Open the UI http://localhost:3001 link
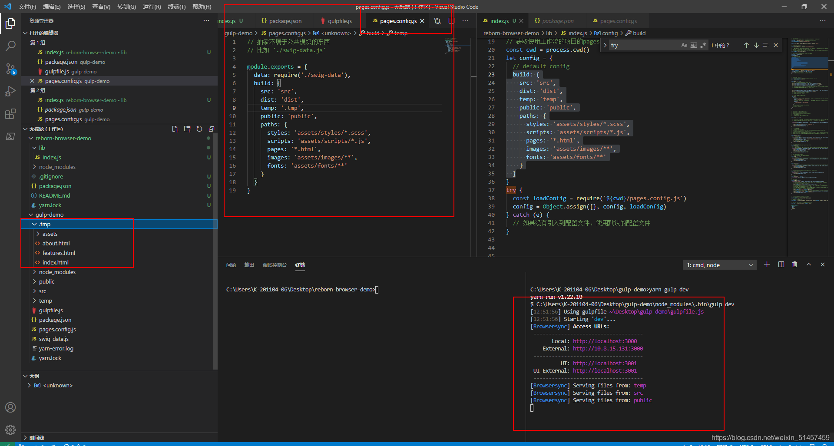 pos(605,363)
